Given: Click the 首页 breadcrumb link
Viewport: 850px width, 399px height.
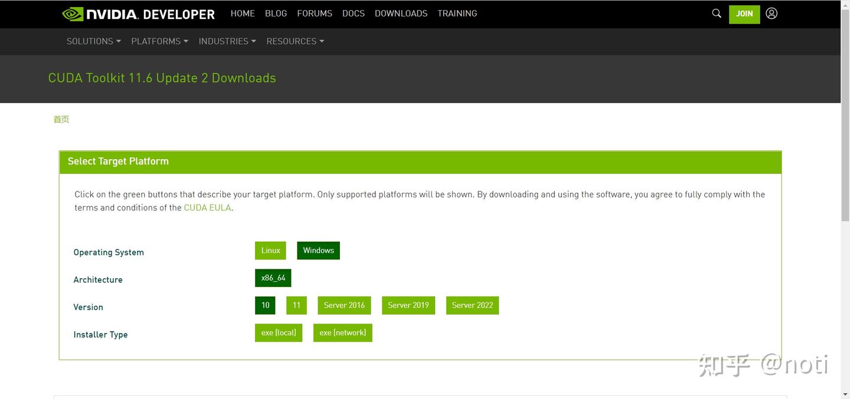Looking at the screenshot, I should tap(61, 119).
